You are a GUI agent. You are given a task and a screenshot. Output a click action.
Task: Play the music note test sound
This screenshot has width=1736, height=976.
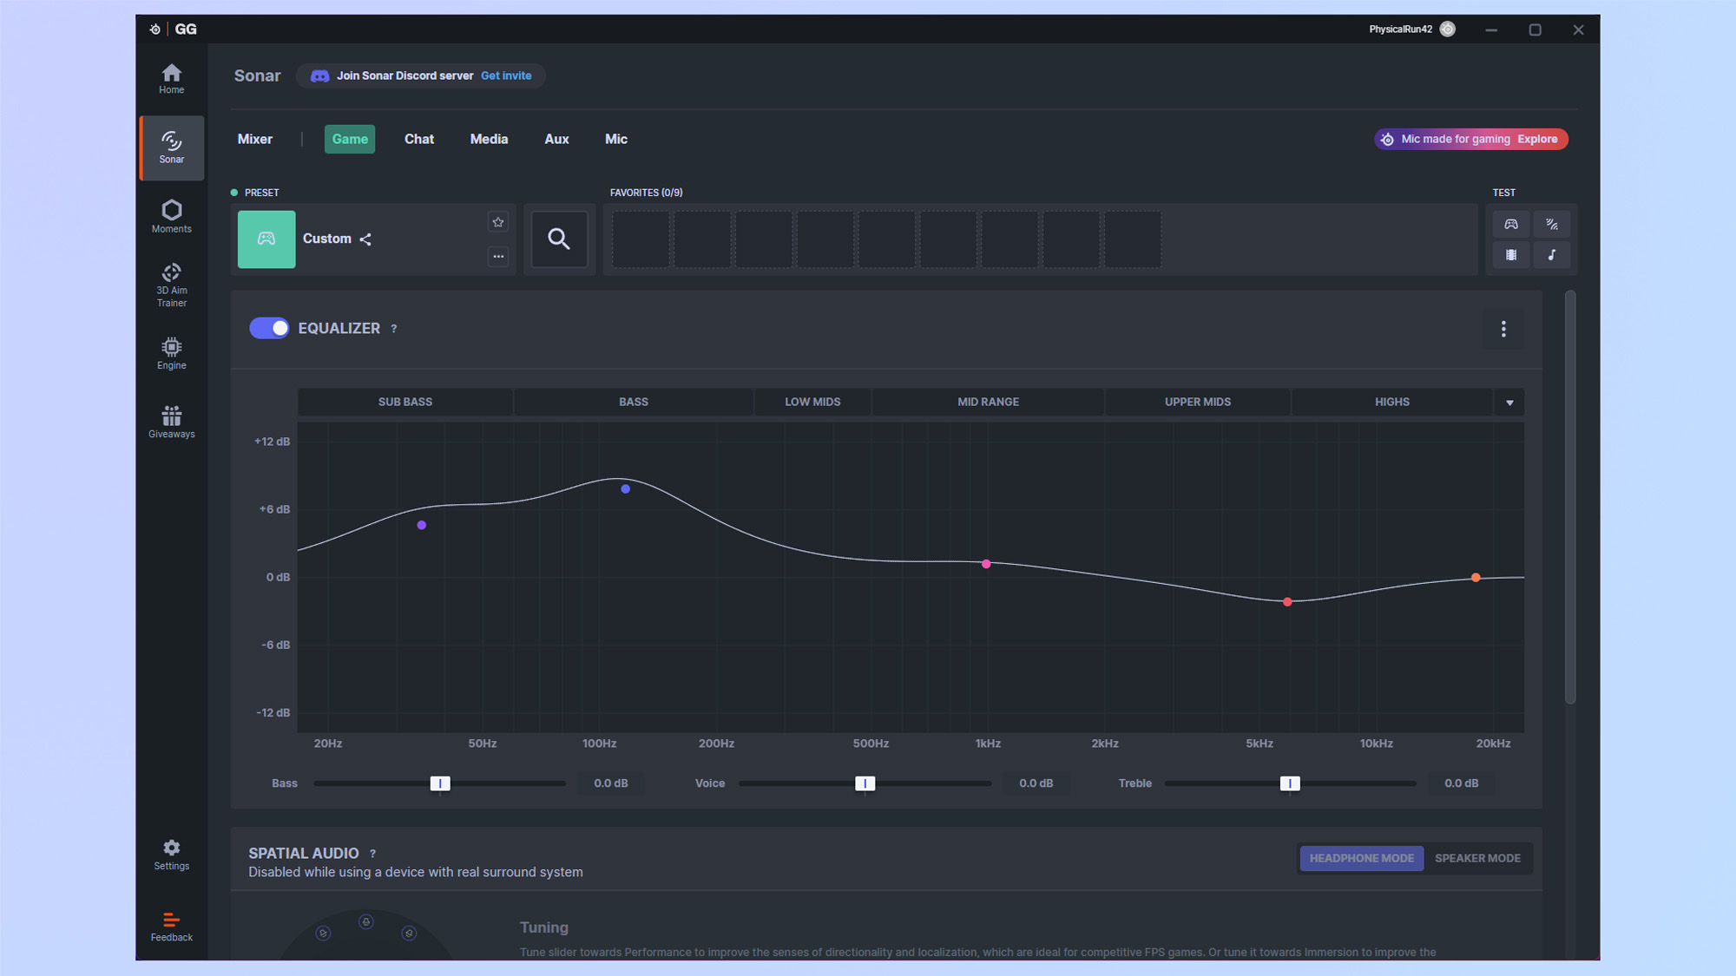click(1551, 255)
